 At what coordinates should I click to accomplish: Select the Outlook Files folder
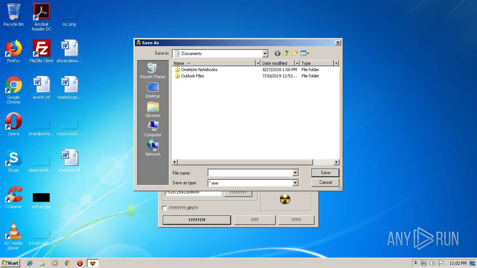[189, 76]
